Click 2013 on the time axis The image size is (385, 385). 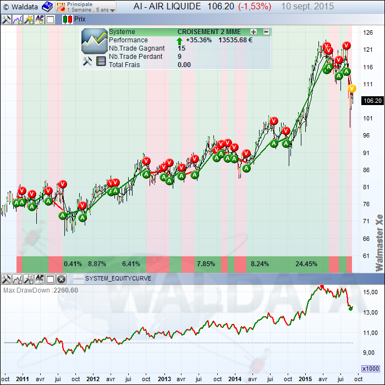[x=164, y=379]
